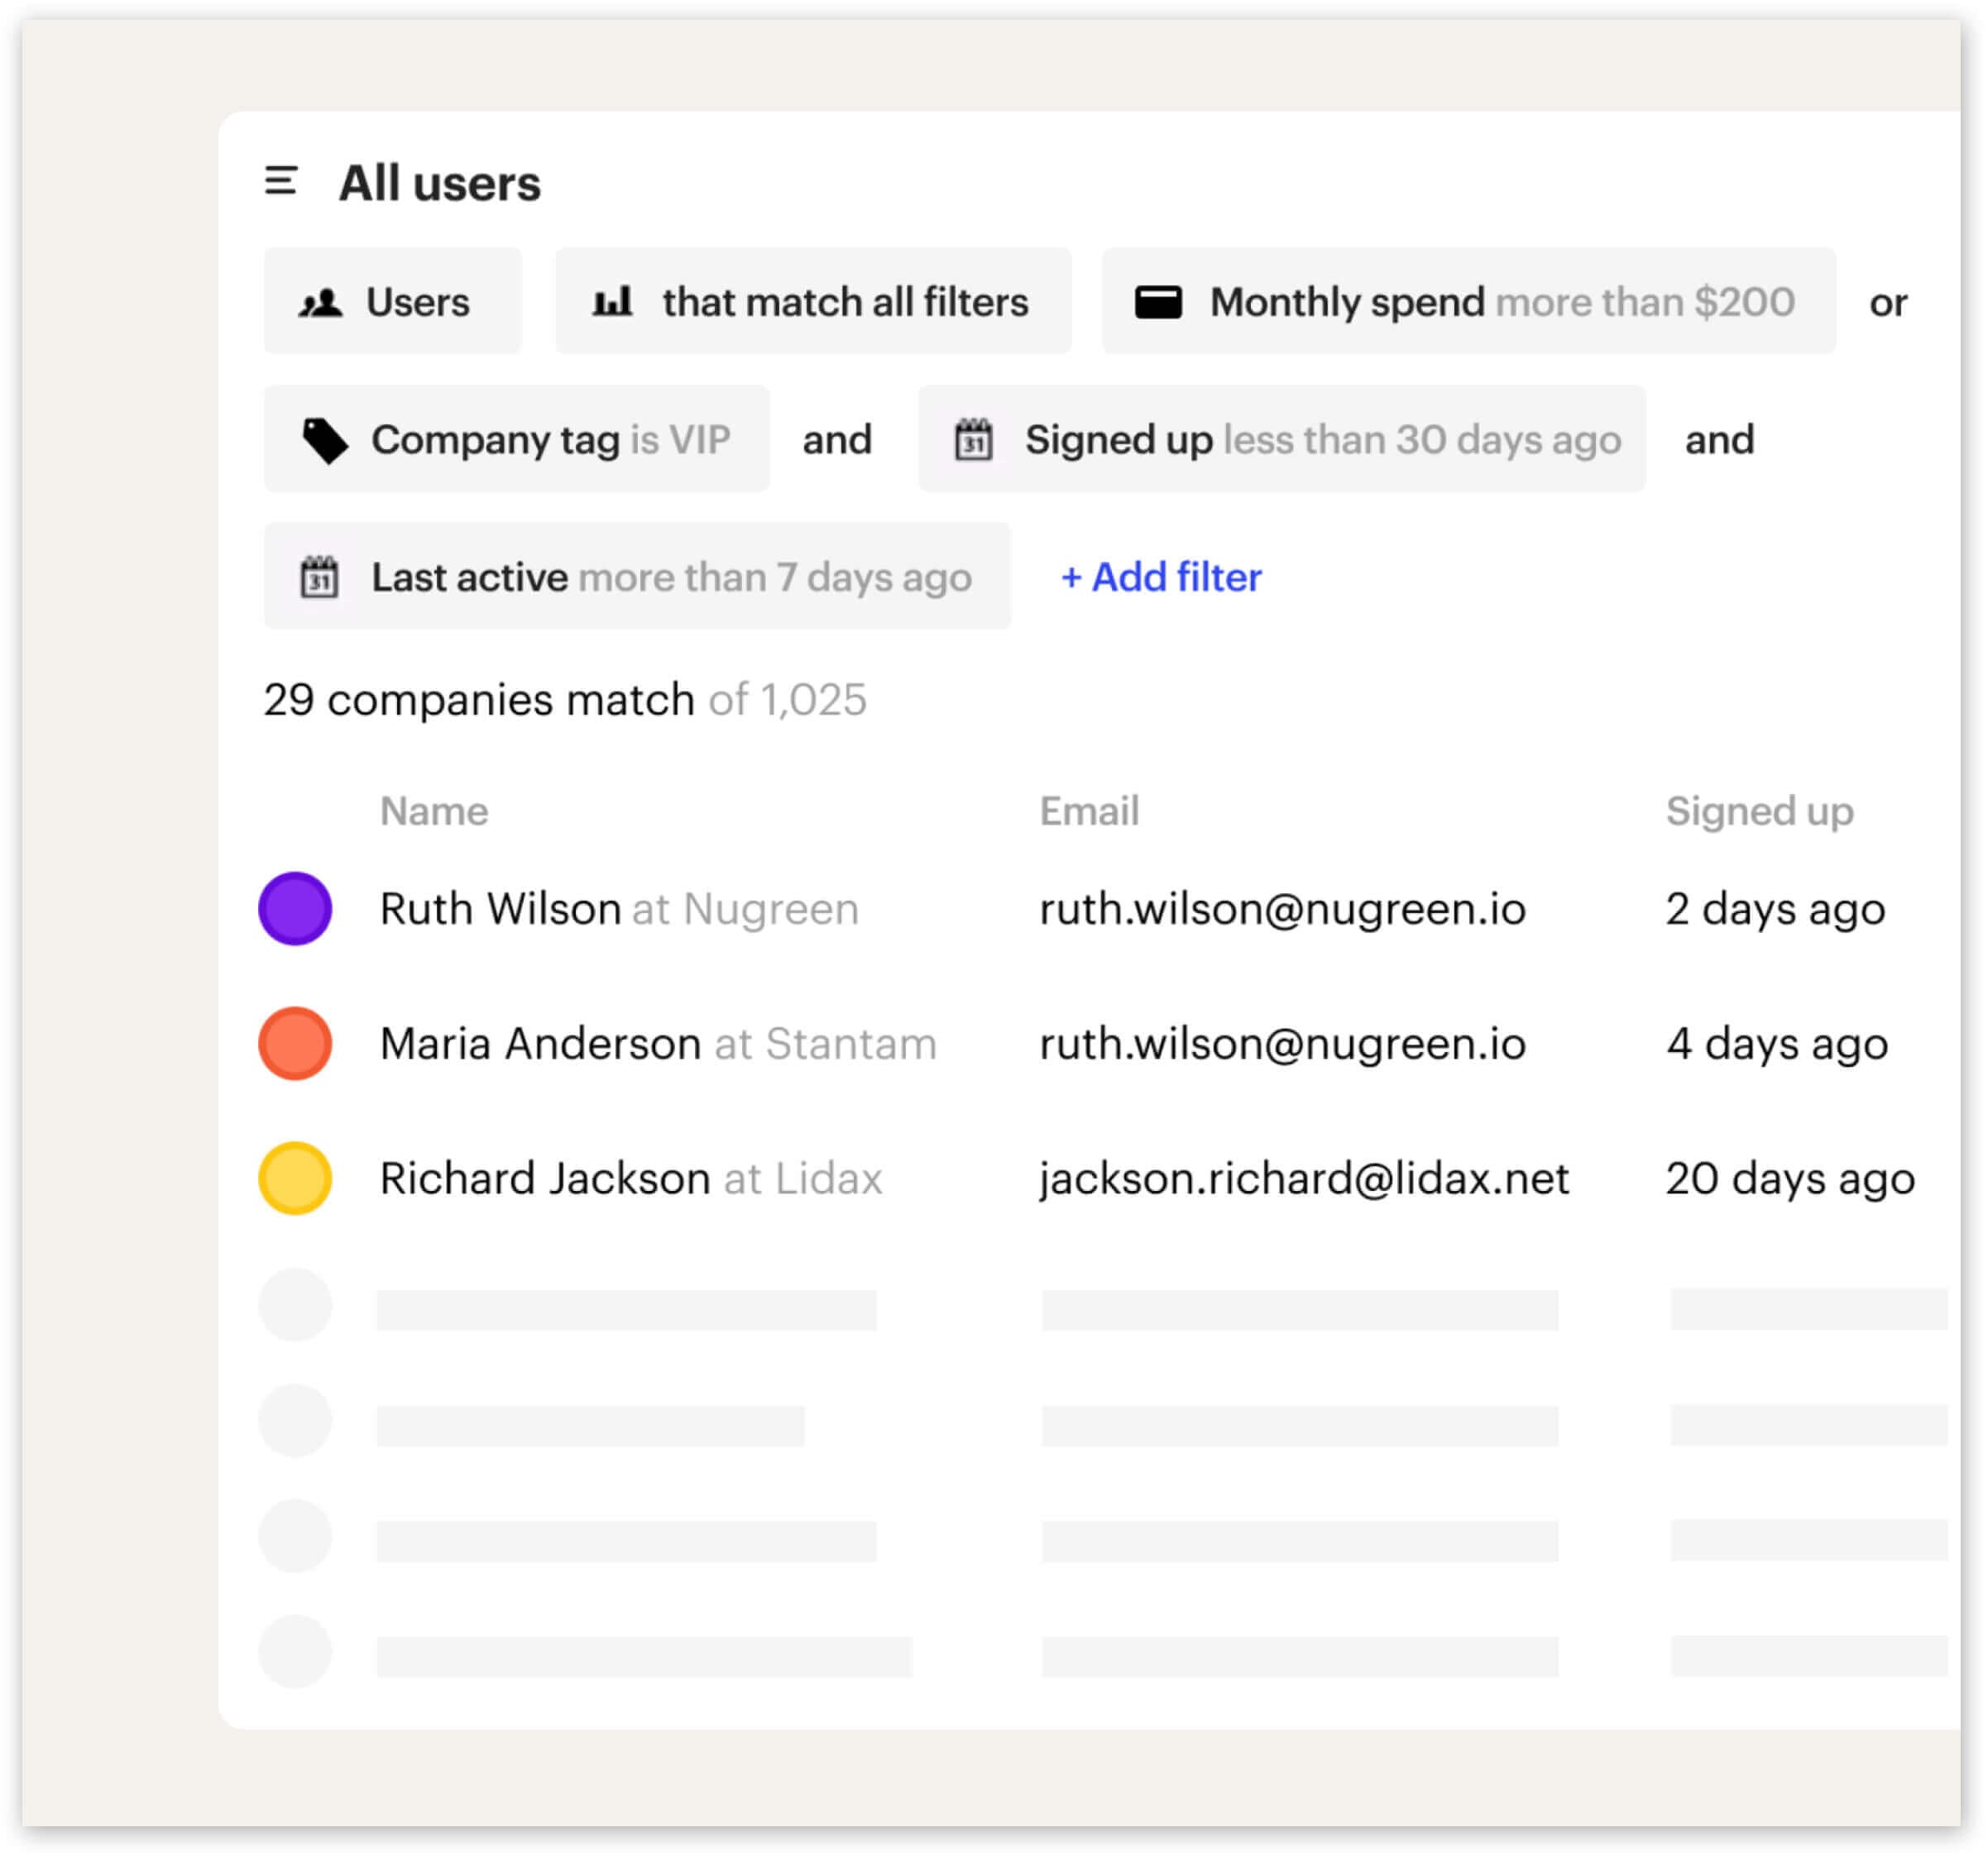Image resolution: width=1988 pixels, height=1856 pixels.
Task: Click the credit card icon for Monthly spend
Action: tap(1158, 302)
